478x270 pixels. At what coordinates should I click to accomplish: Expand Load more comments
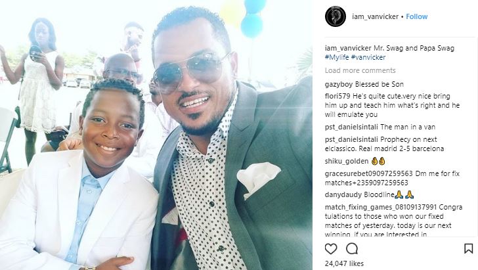click(x=360, y=70)
